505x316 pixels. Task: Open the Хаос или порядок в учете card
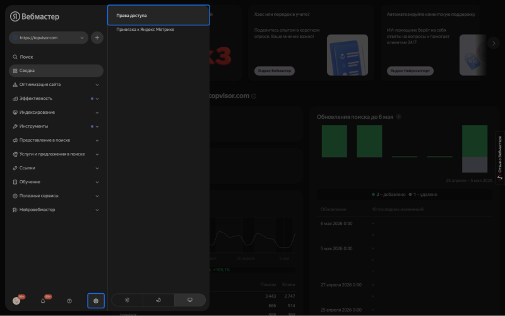(311, 43)
